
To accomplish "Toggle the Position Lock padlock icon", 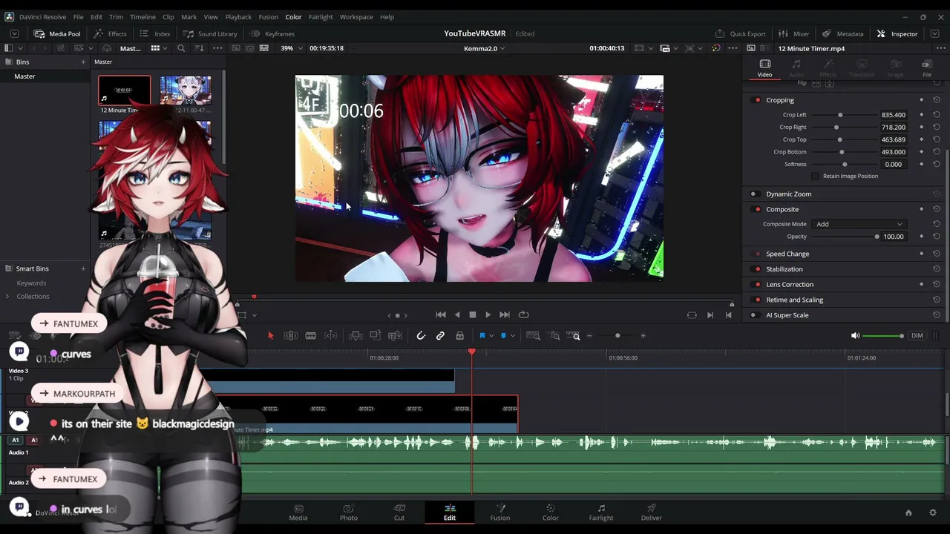I will pyautogui.click(x=460, y=336).
